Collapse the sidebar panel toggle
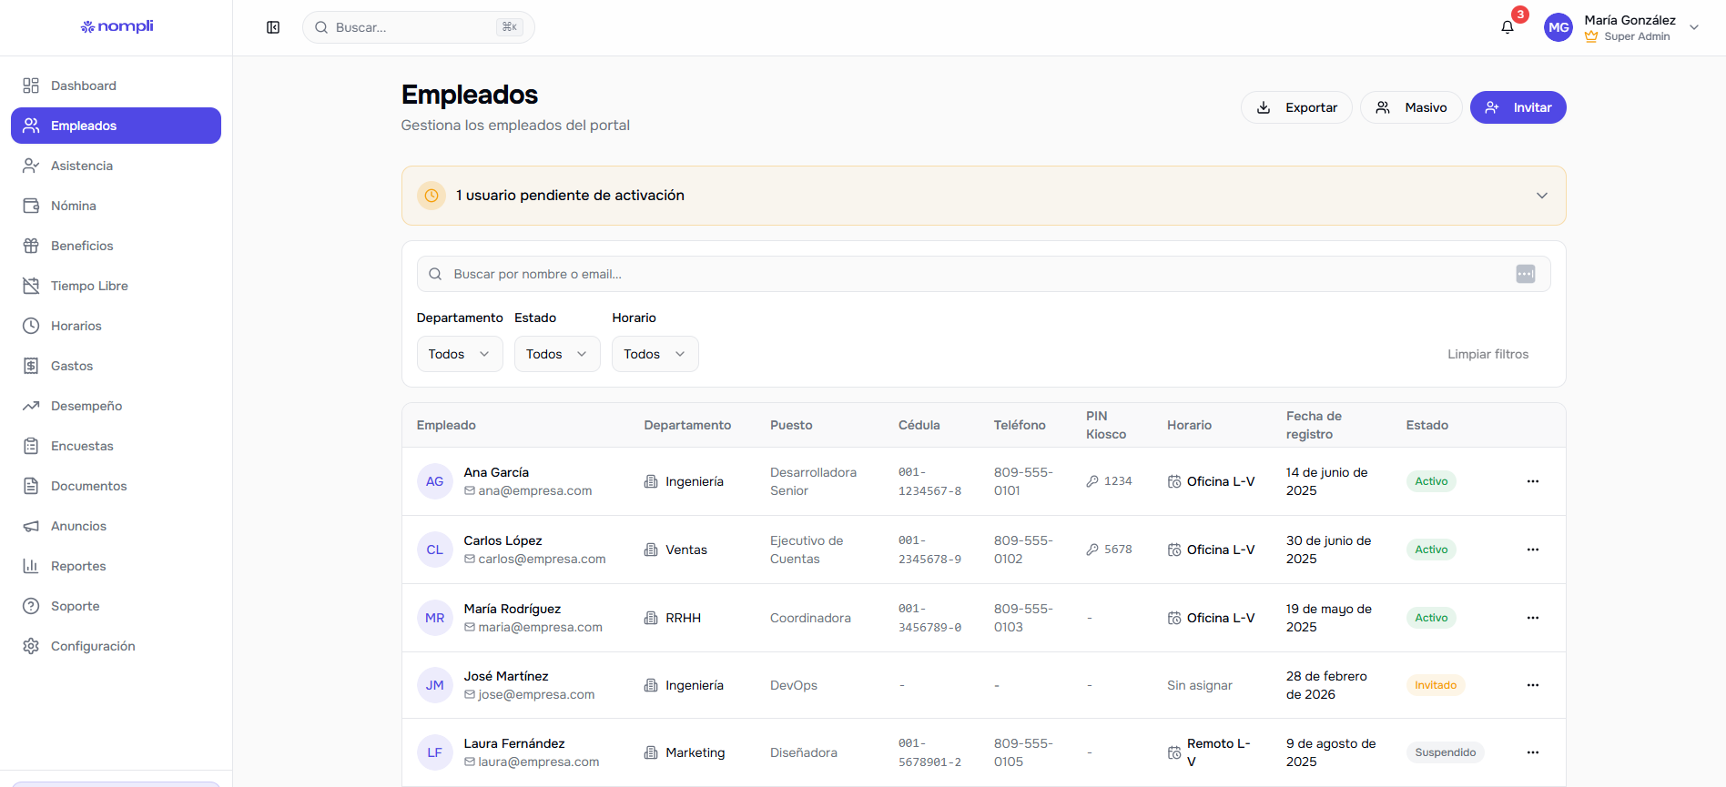The image size is (1726, 787). click(273, 27)
